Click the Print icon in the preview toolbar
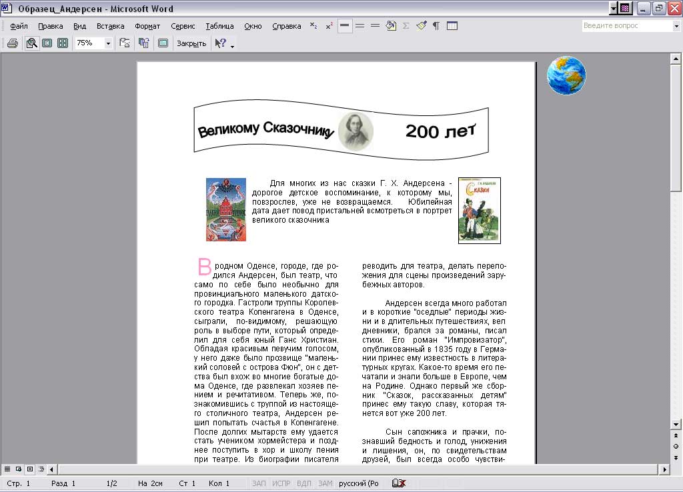The height and width of the screenshot is (492, 683). click(x=13, y=43)
